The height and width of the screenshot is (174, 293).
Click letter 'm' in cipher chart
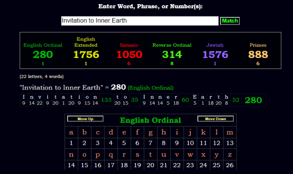(230, 132)
